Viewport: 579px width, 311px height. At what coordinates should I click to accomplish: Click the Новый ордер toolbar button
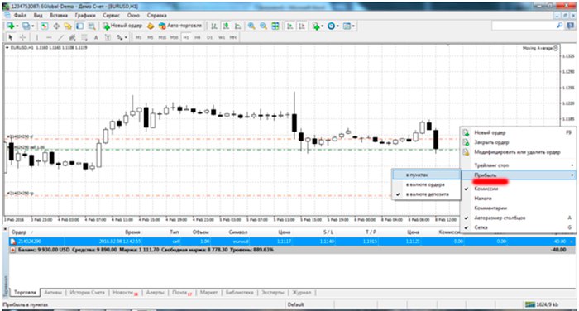pos(122,26)
